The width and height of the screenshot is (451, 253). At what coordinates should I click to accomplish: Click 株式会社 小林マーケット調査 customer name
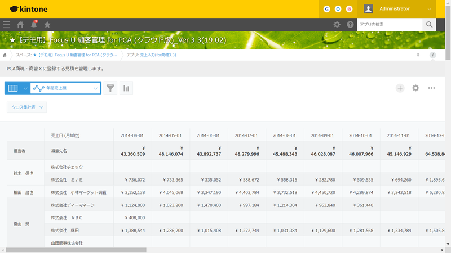click(x=79, y=192)
